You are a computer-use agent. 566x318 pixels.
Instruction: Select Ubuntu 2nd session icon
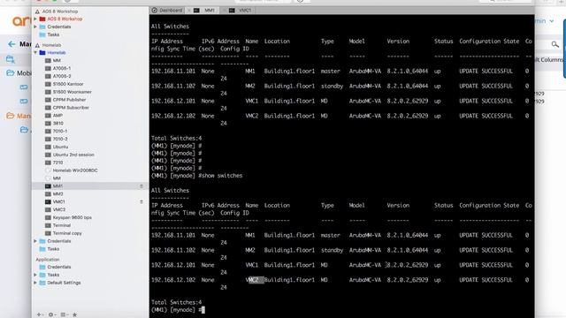point(48,155)
